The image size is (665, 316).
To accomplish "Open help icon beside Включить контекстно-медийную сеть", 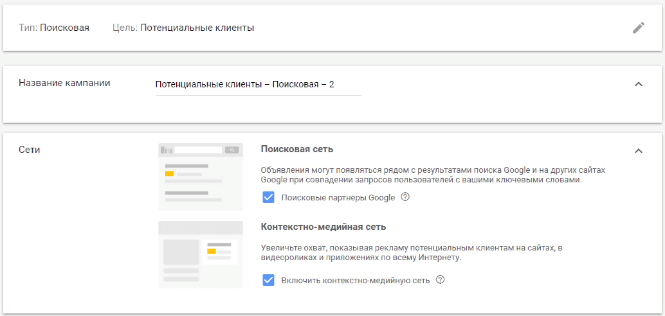I will point(441,280).
